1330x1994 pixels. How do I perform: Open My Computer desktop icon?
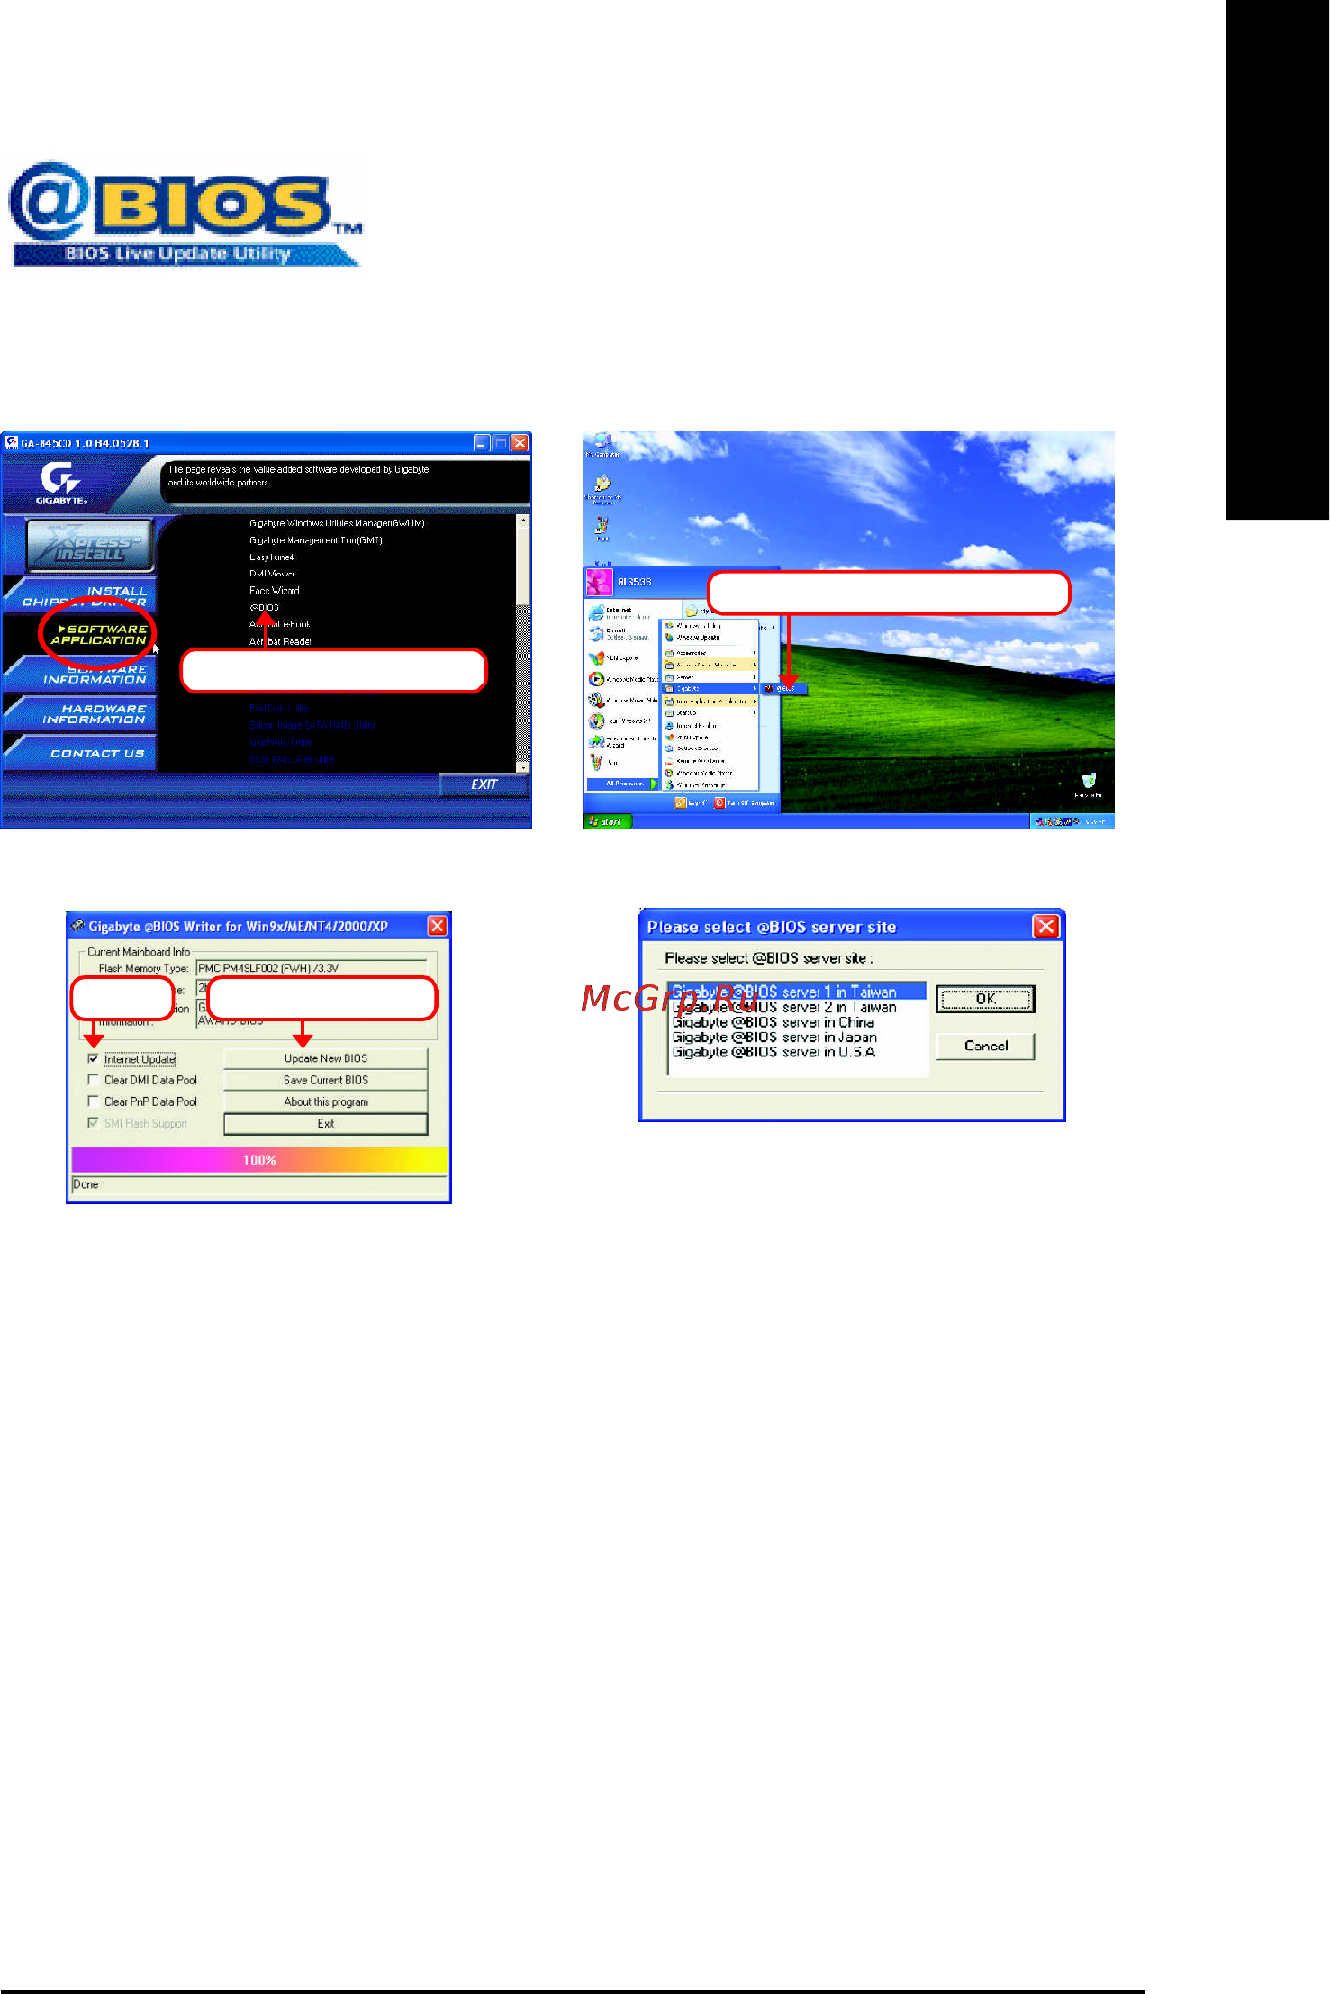coord(602,445)
